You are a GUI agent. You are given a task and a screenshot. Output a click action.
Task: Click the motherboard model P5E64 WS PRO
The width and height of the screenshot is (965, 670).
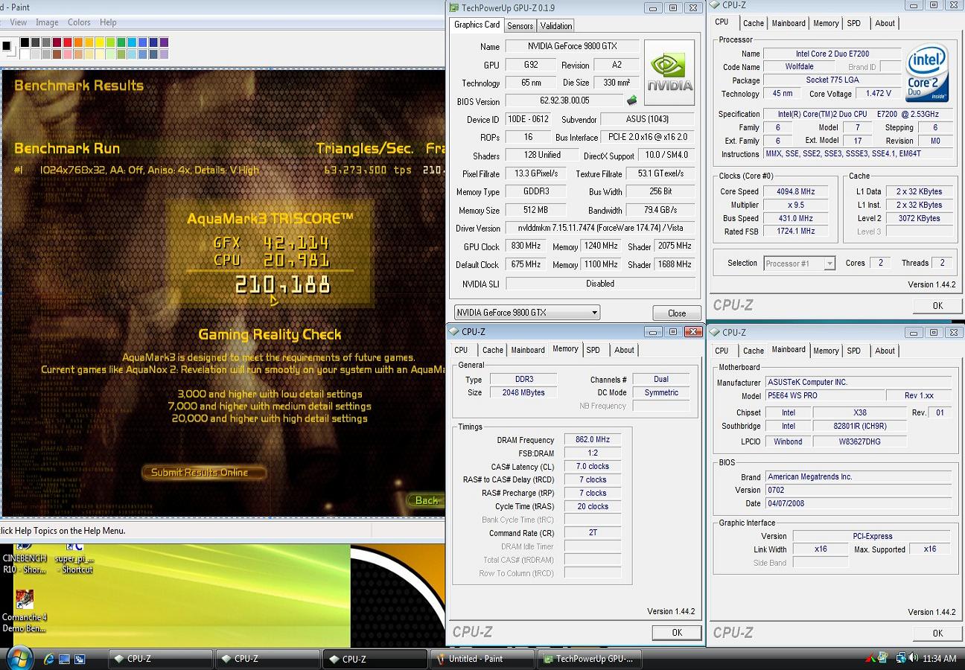click(x=824, y=395)
